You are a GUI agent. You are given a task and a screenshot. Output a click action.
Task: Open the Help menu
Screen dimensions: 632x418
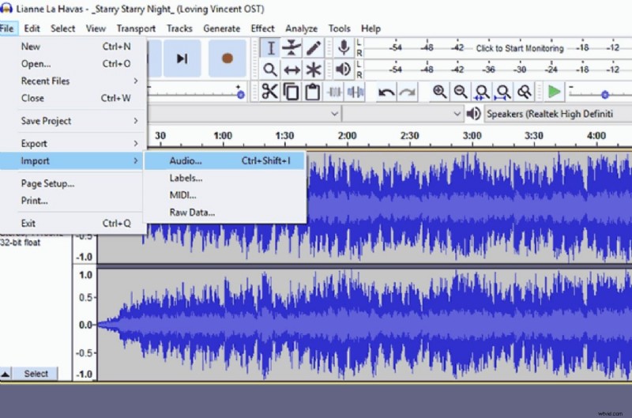coord(371,28)
